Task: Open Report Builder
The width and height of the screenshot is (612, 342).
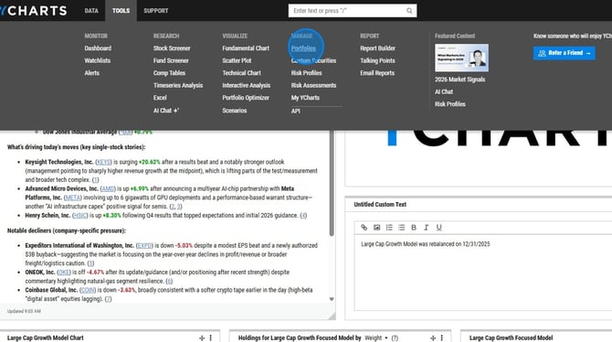Action: (x=377, y=48)
